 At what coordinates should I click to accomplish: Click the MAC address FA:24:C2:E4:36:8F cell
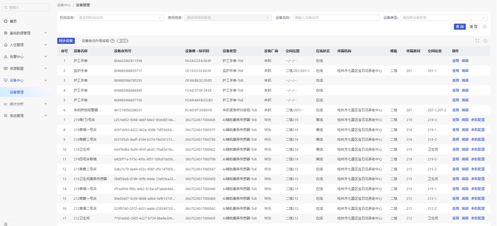198,61
